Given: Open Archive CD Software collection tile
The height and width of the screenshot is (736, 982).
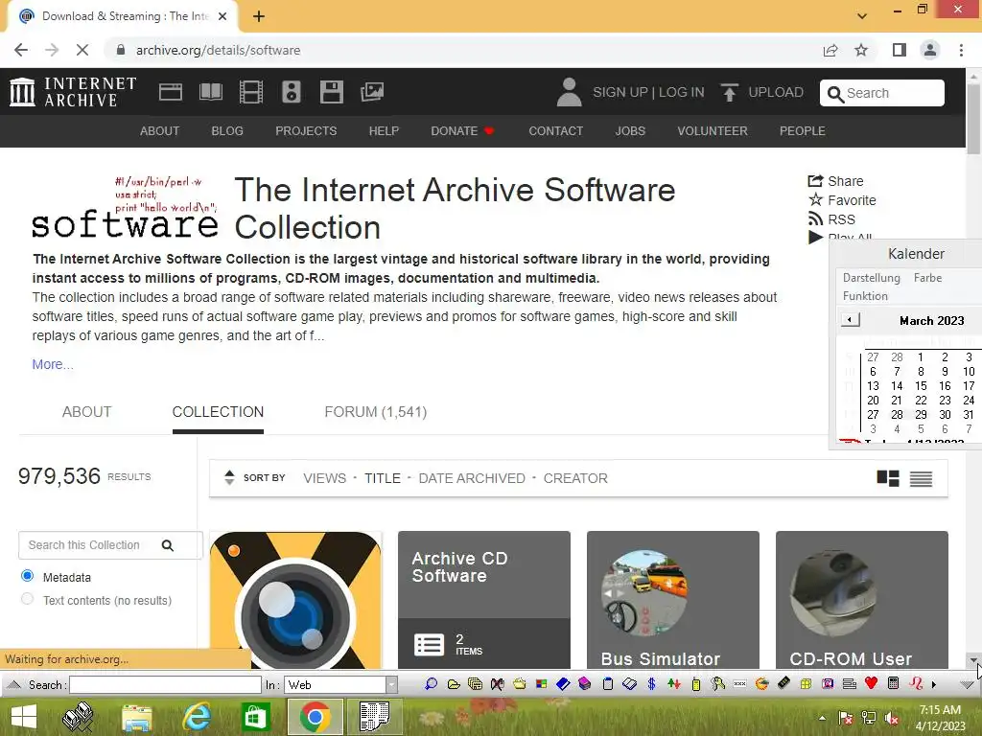Looking at the screenshot, I should point(484,600).
